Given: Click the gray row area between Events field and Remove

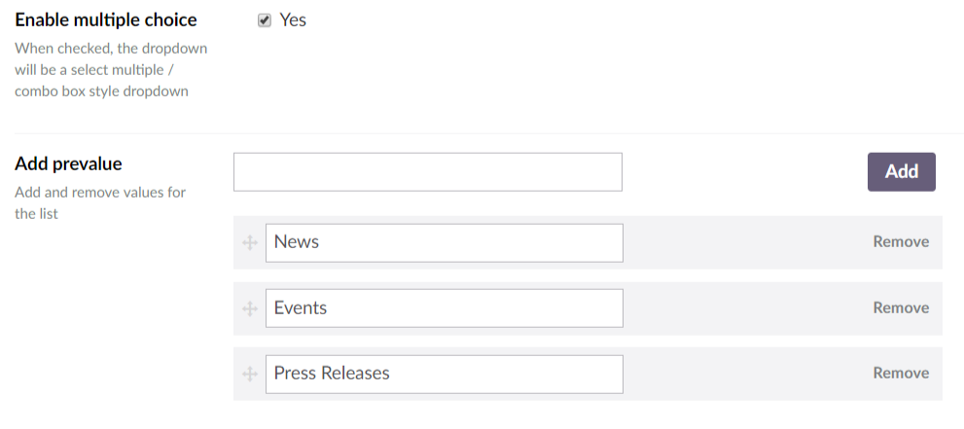Looking at the screenshot, I should pyautogui.click(x=748, y=308).
